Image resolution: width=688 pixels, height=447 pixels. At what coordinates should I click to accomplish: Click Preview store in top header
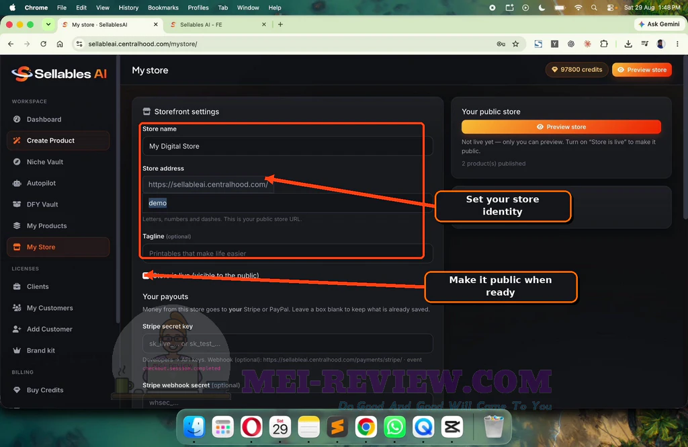(x=642, y=70)
